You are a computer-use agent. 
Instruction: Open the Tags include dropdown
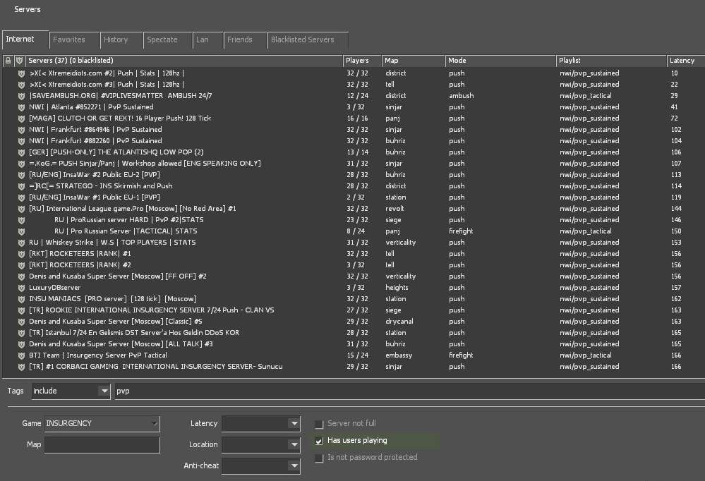[71, 391]
